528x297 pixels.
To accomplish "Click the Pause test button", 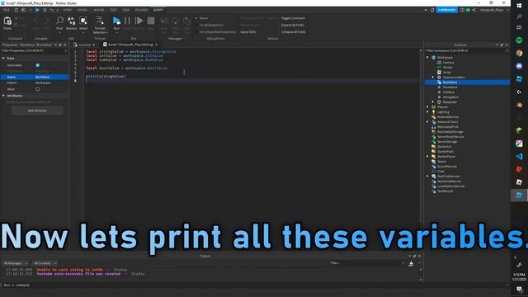I will (127, 21).
